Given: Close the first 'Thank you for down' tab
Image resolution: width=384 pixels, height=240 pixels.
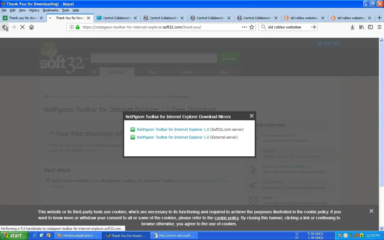Looking at the screenshot, I should tap(41, 18).
